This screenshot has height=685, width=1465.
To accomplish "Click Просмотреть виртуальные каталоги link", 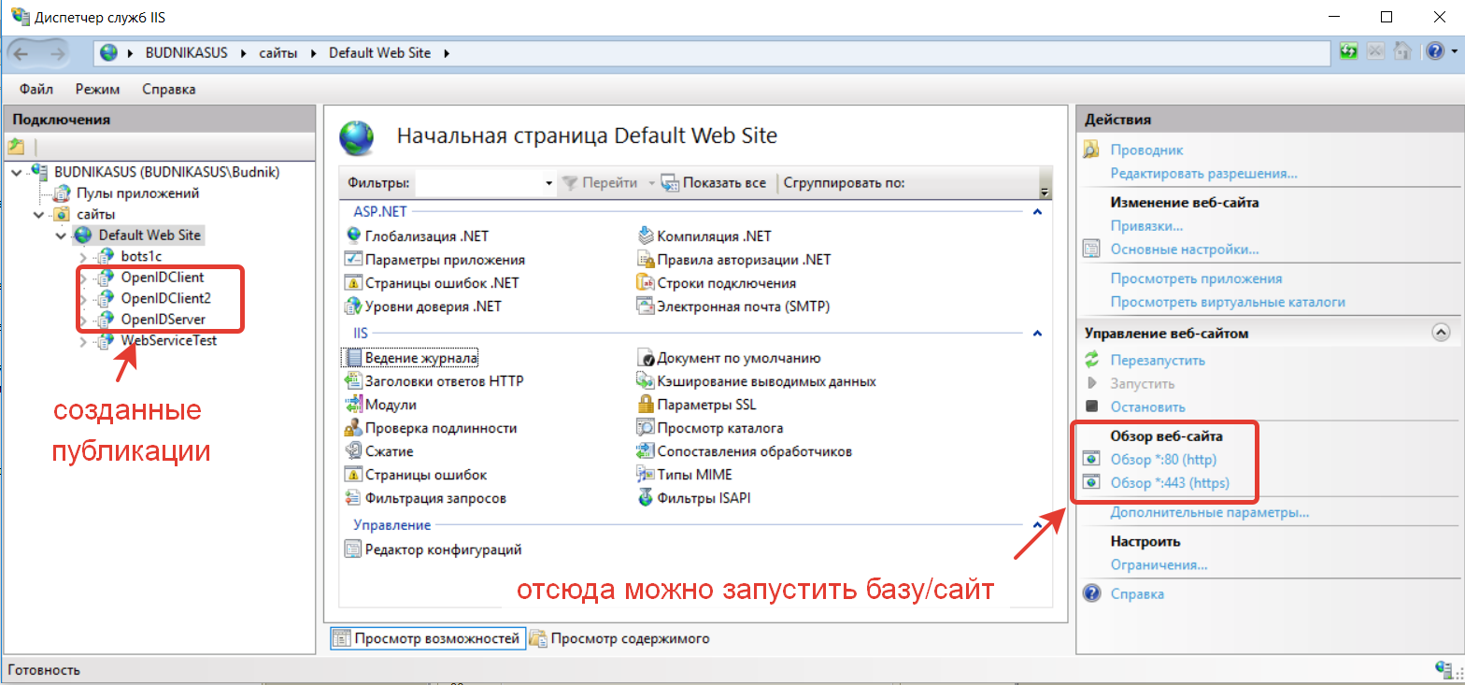I will pyautogui.click(x=1228, y=302).
